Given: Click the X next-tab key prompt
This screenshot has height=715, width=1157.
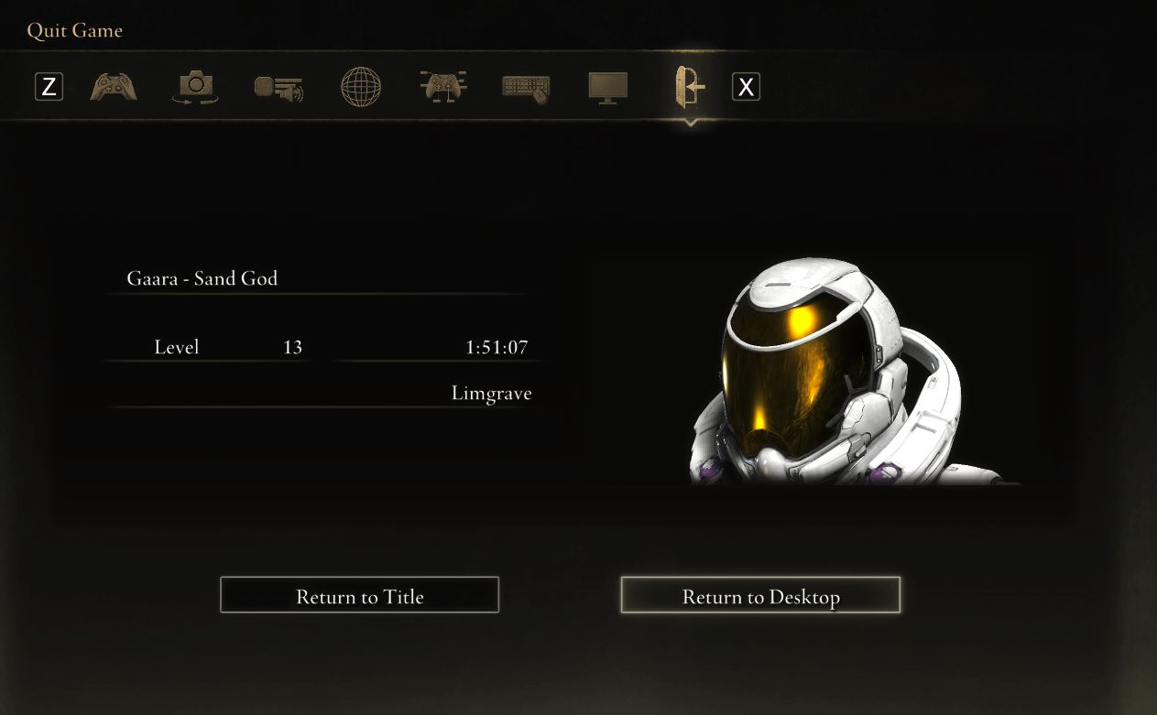Looking at the screenshot, I should tap(746, 87).
